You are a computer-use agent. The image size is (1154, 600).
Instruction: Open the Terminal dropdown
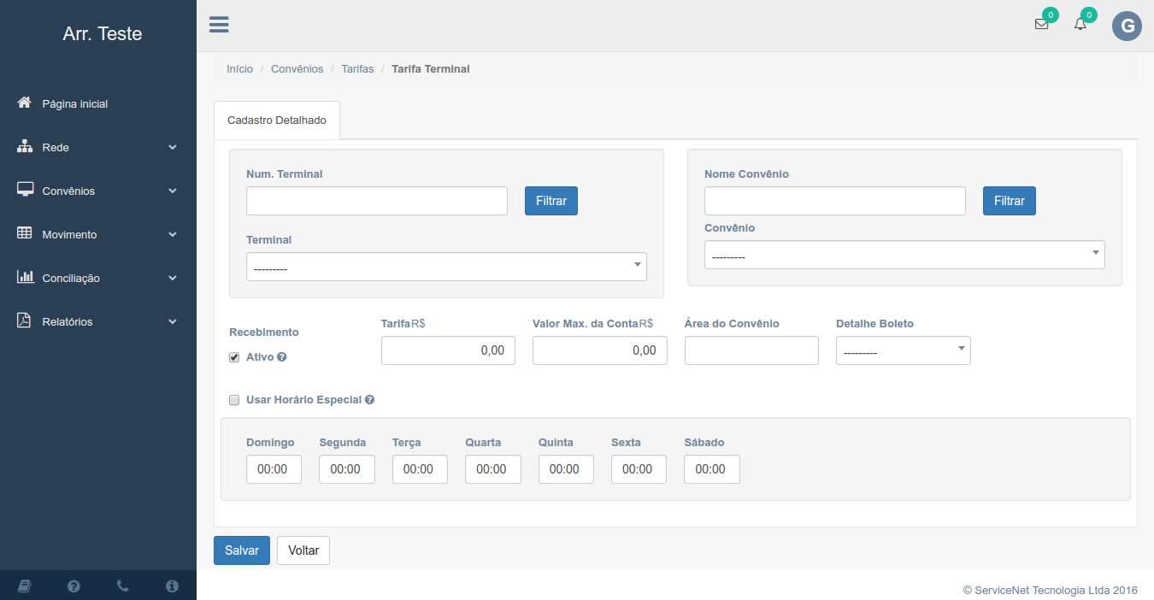(446, 267)
